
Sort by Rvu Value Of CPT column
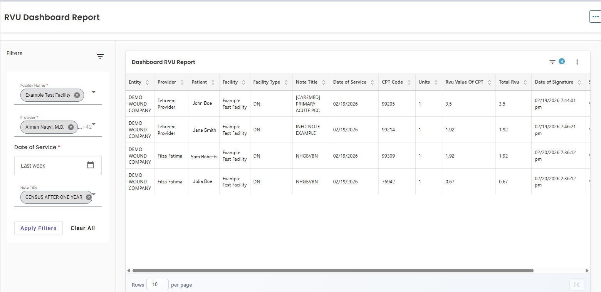tap(489, 82)
